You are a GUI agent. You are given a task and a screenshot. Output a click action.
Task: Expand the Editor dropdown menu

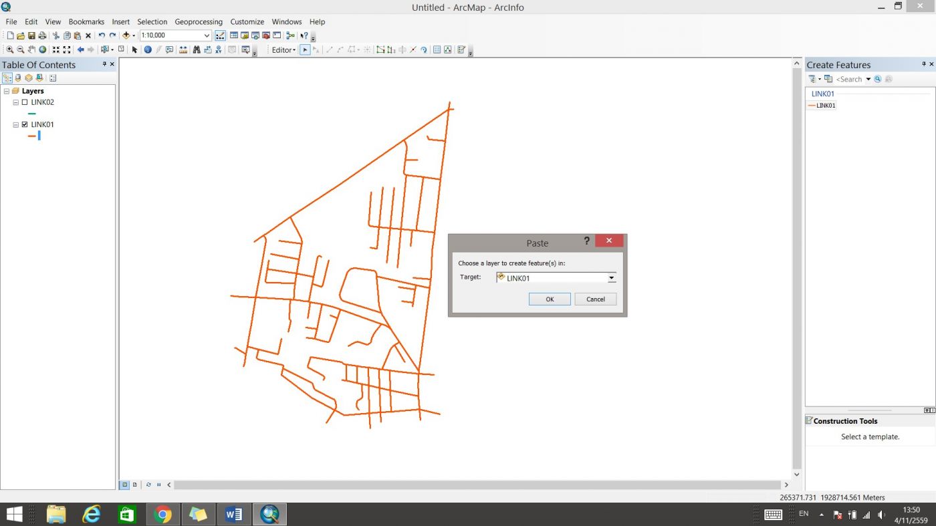(283, 50)
